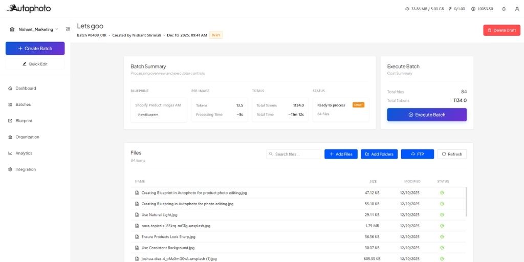Click the Autophoto logo
The height and width of the screenshot is (262, 524).
click(x=29, y=9)
